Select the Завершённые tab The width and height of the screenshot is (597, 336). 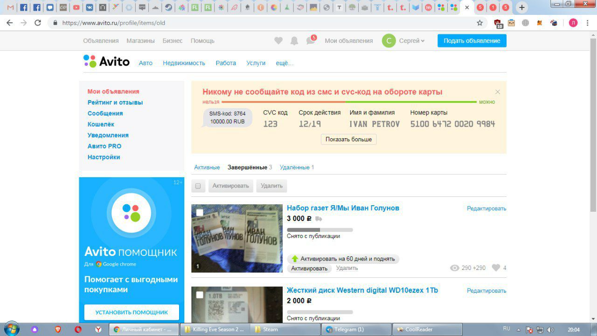tap(247, 167)
